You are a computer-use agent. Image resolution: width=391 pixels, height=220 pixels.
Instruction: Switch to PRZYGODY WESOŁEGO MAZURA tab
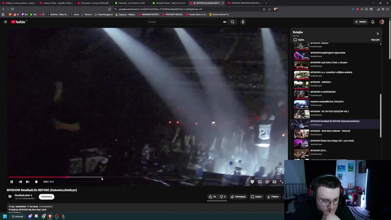(x=246, y=3)
